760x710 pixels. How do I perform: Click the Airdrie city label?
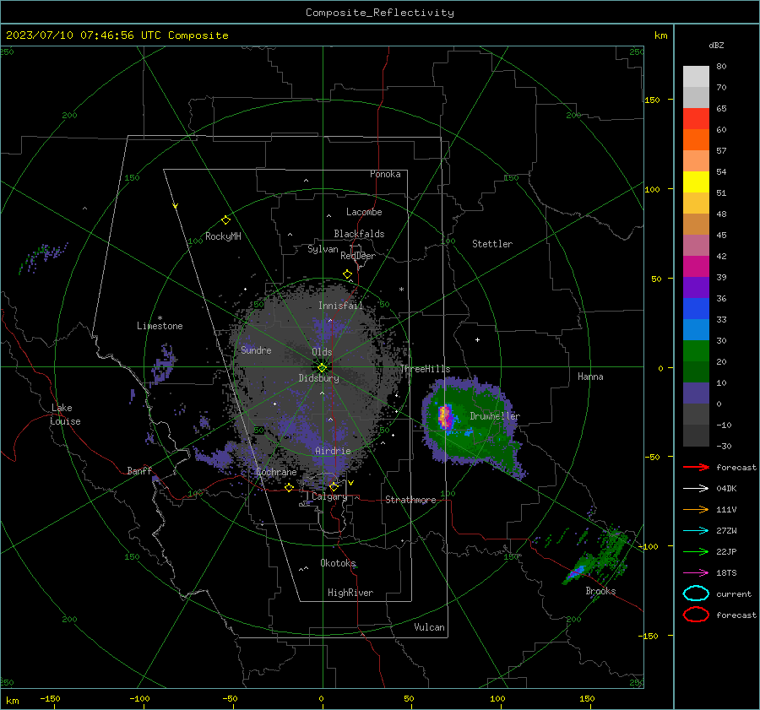point(333,451)
